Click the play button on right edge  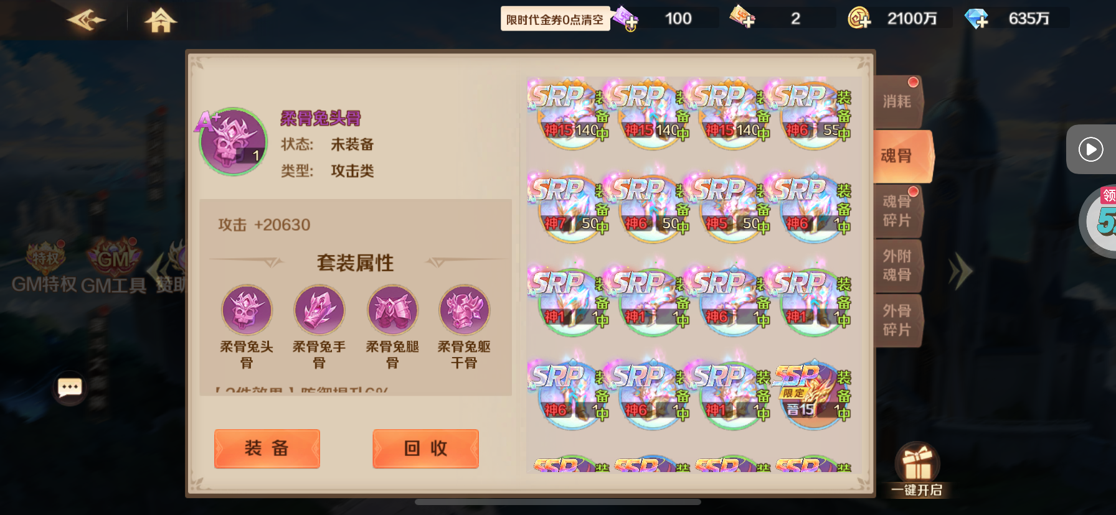(1090, 149)
